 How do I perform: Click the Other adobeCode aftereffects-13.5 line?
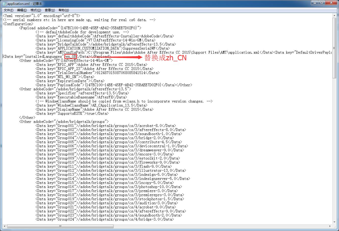tap(75, 89)
